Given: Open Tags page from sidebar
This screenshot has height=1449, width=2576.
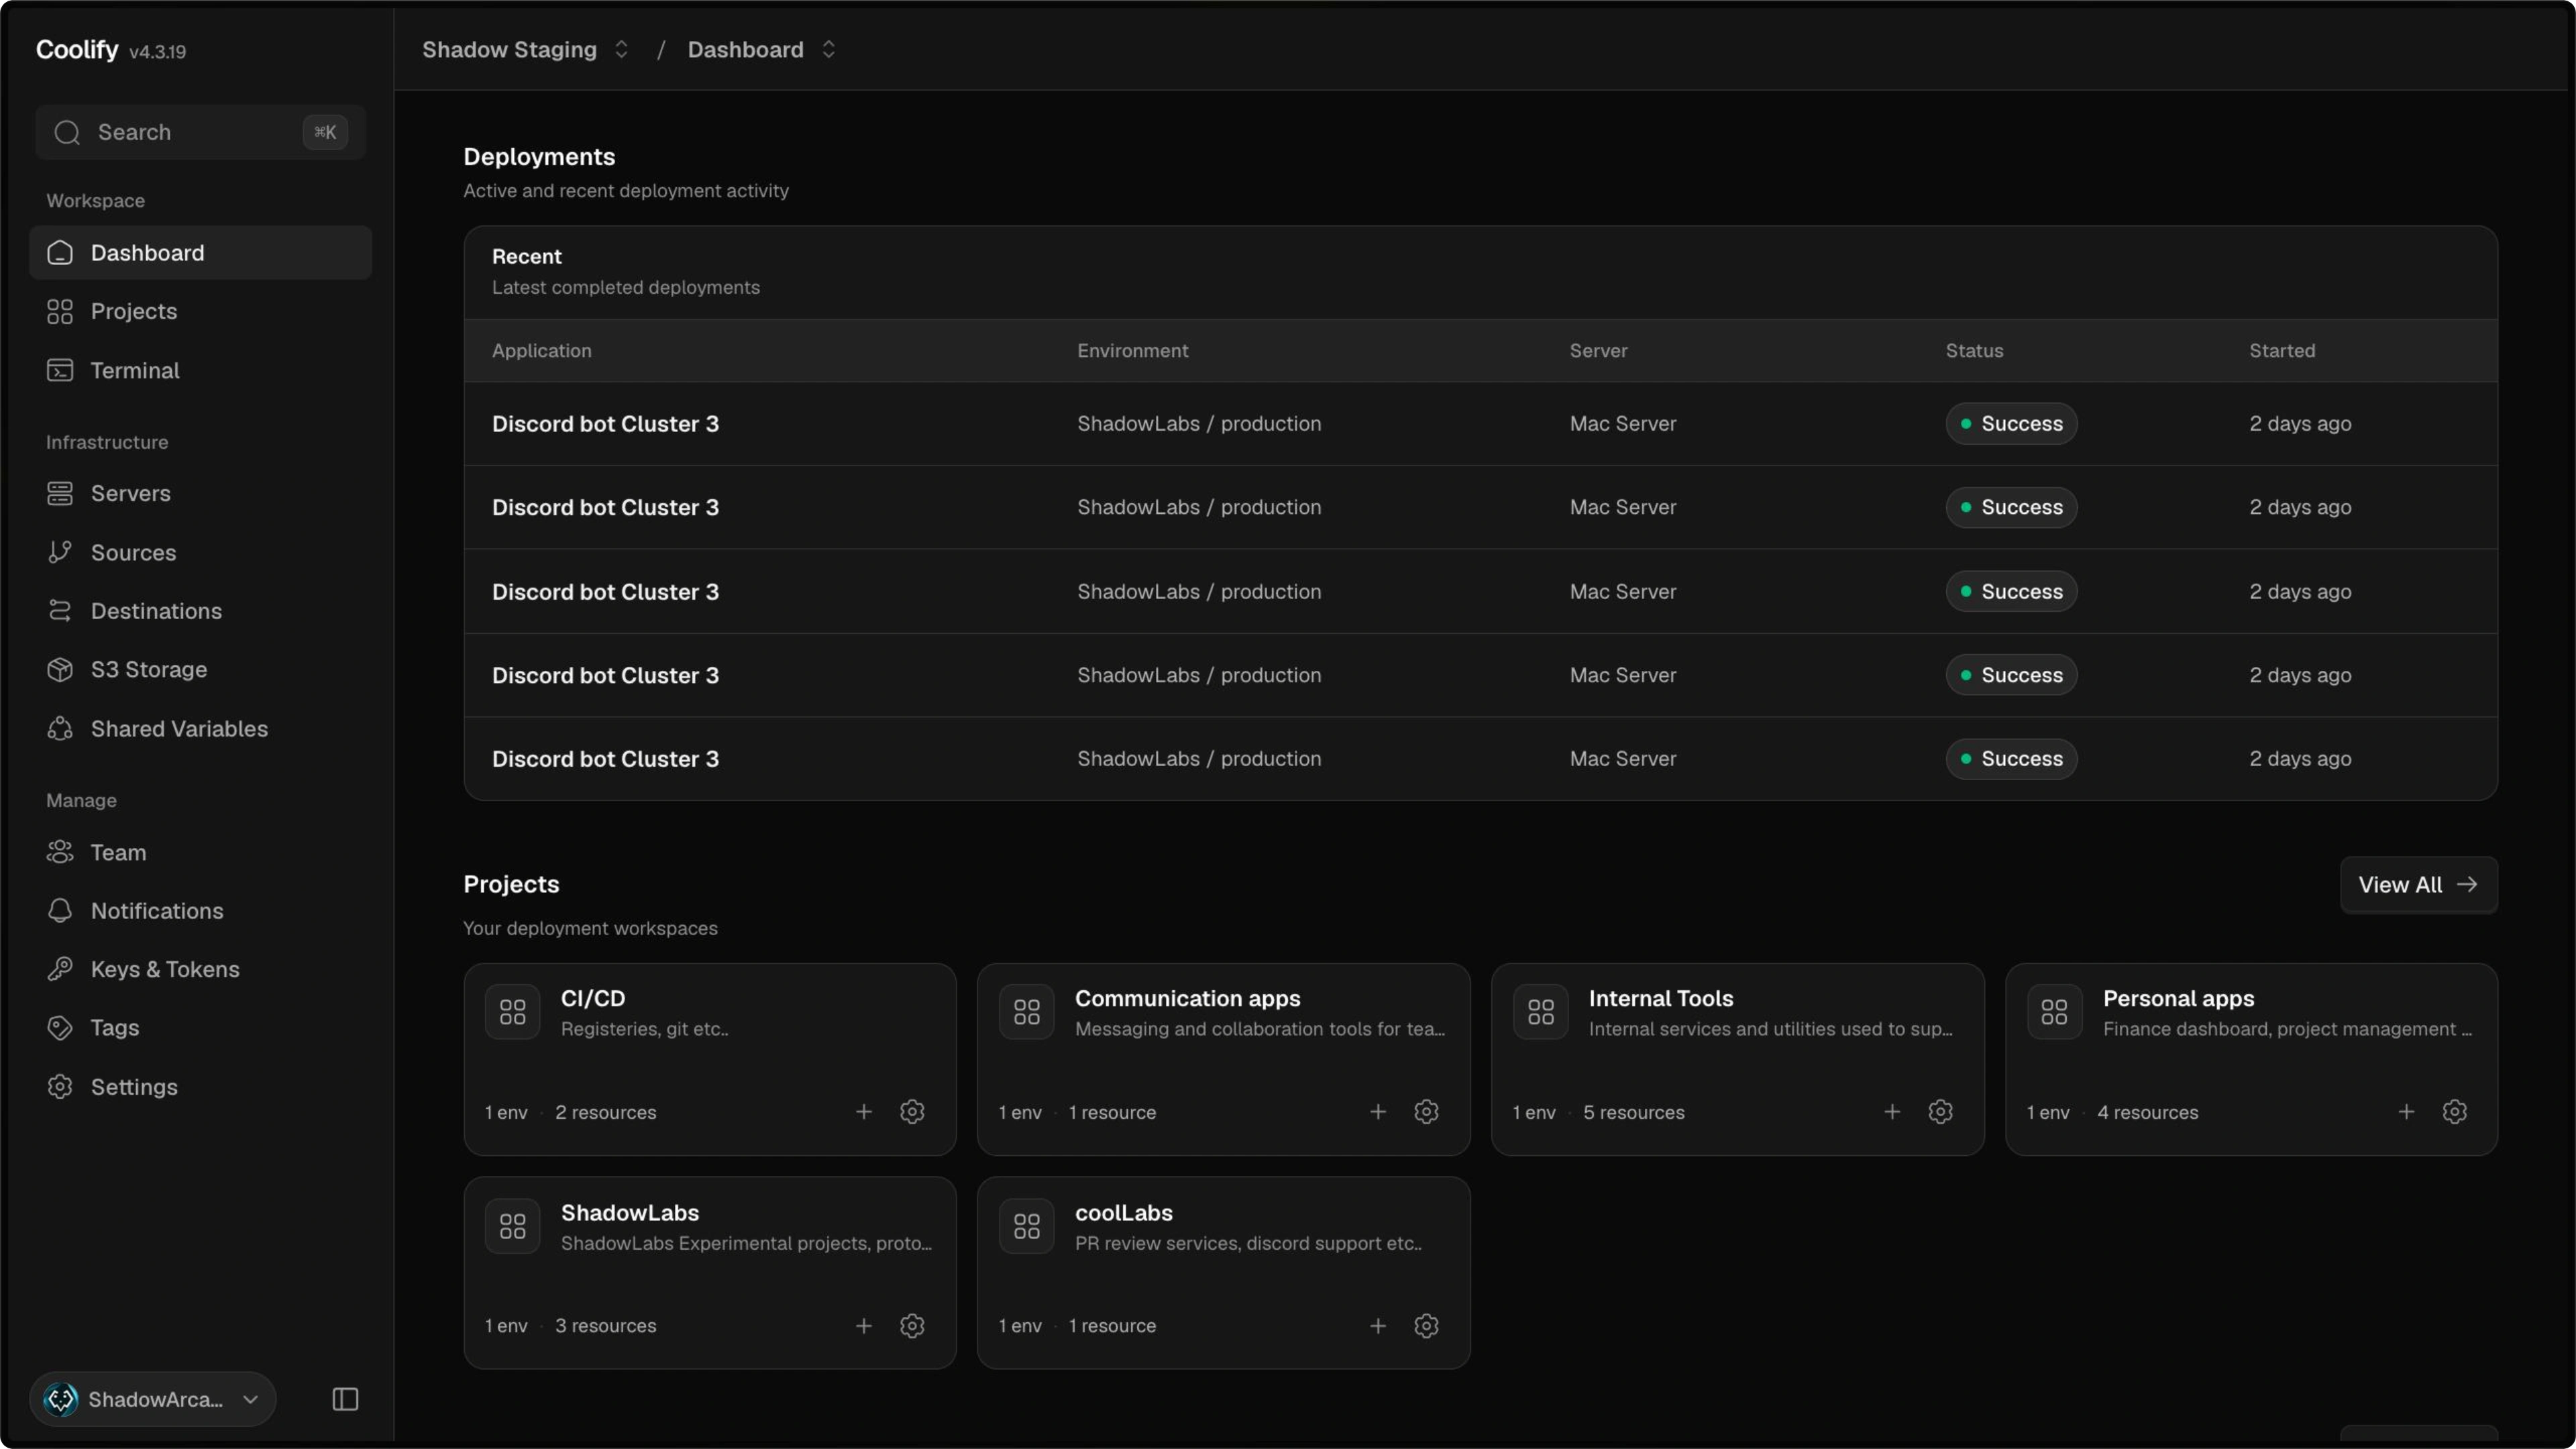Looking at the screenshot, I should [200, 1027].
